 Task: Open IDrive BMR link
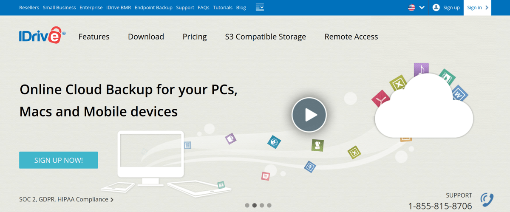[x=119, y=8]
